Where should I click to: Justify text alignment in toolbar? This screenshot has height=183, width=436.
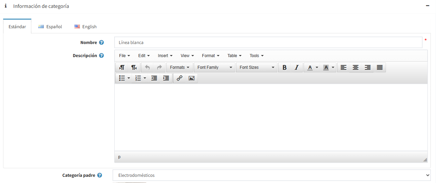pyautogui.click(x=379, y=67)
